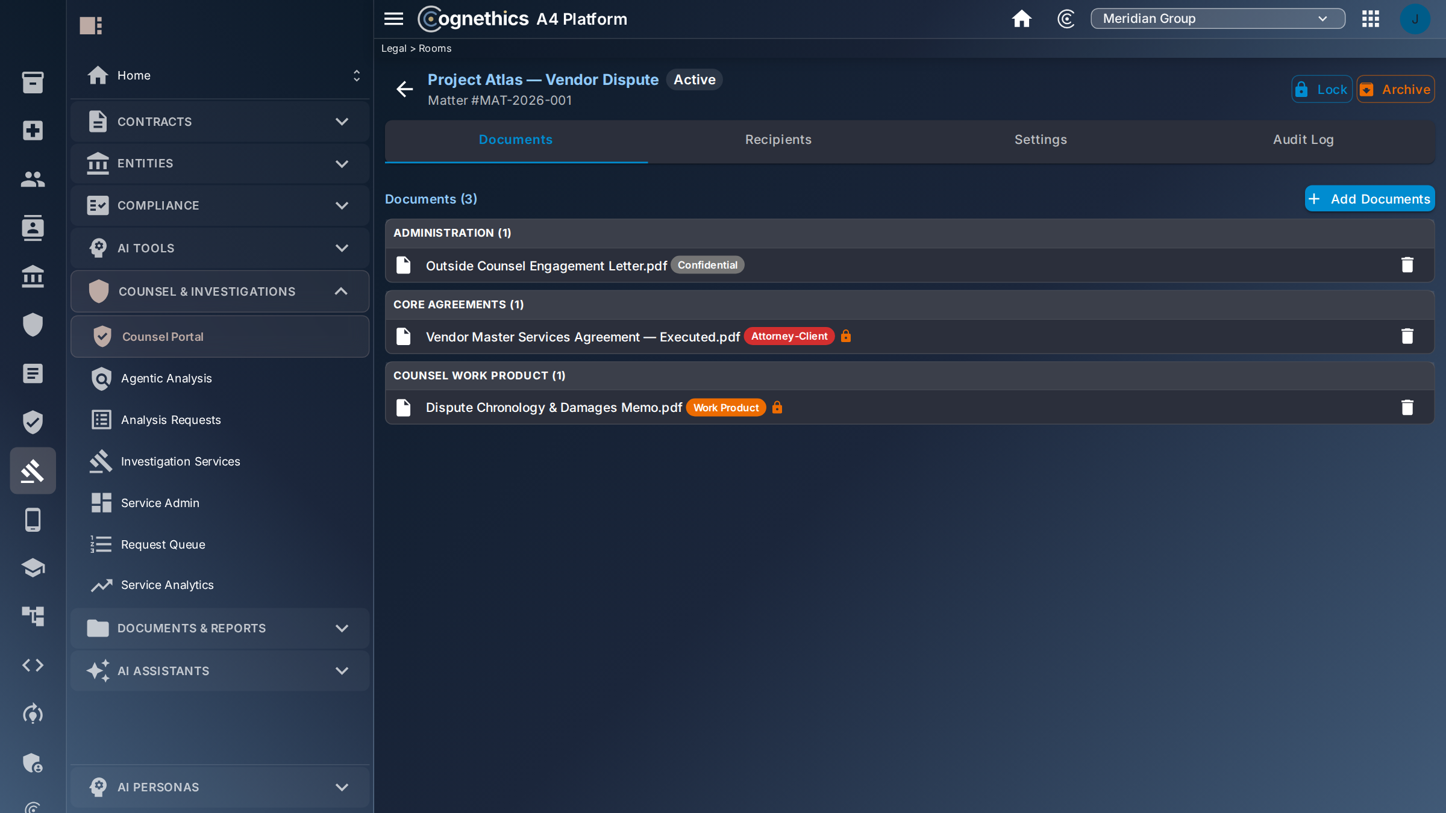Click the user avatar J
Screen dimensions: 1446x813
(1415, 19)
